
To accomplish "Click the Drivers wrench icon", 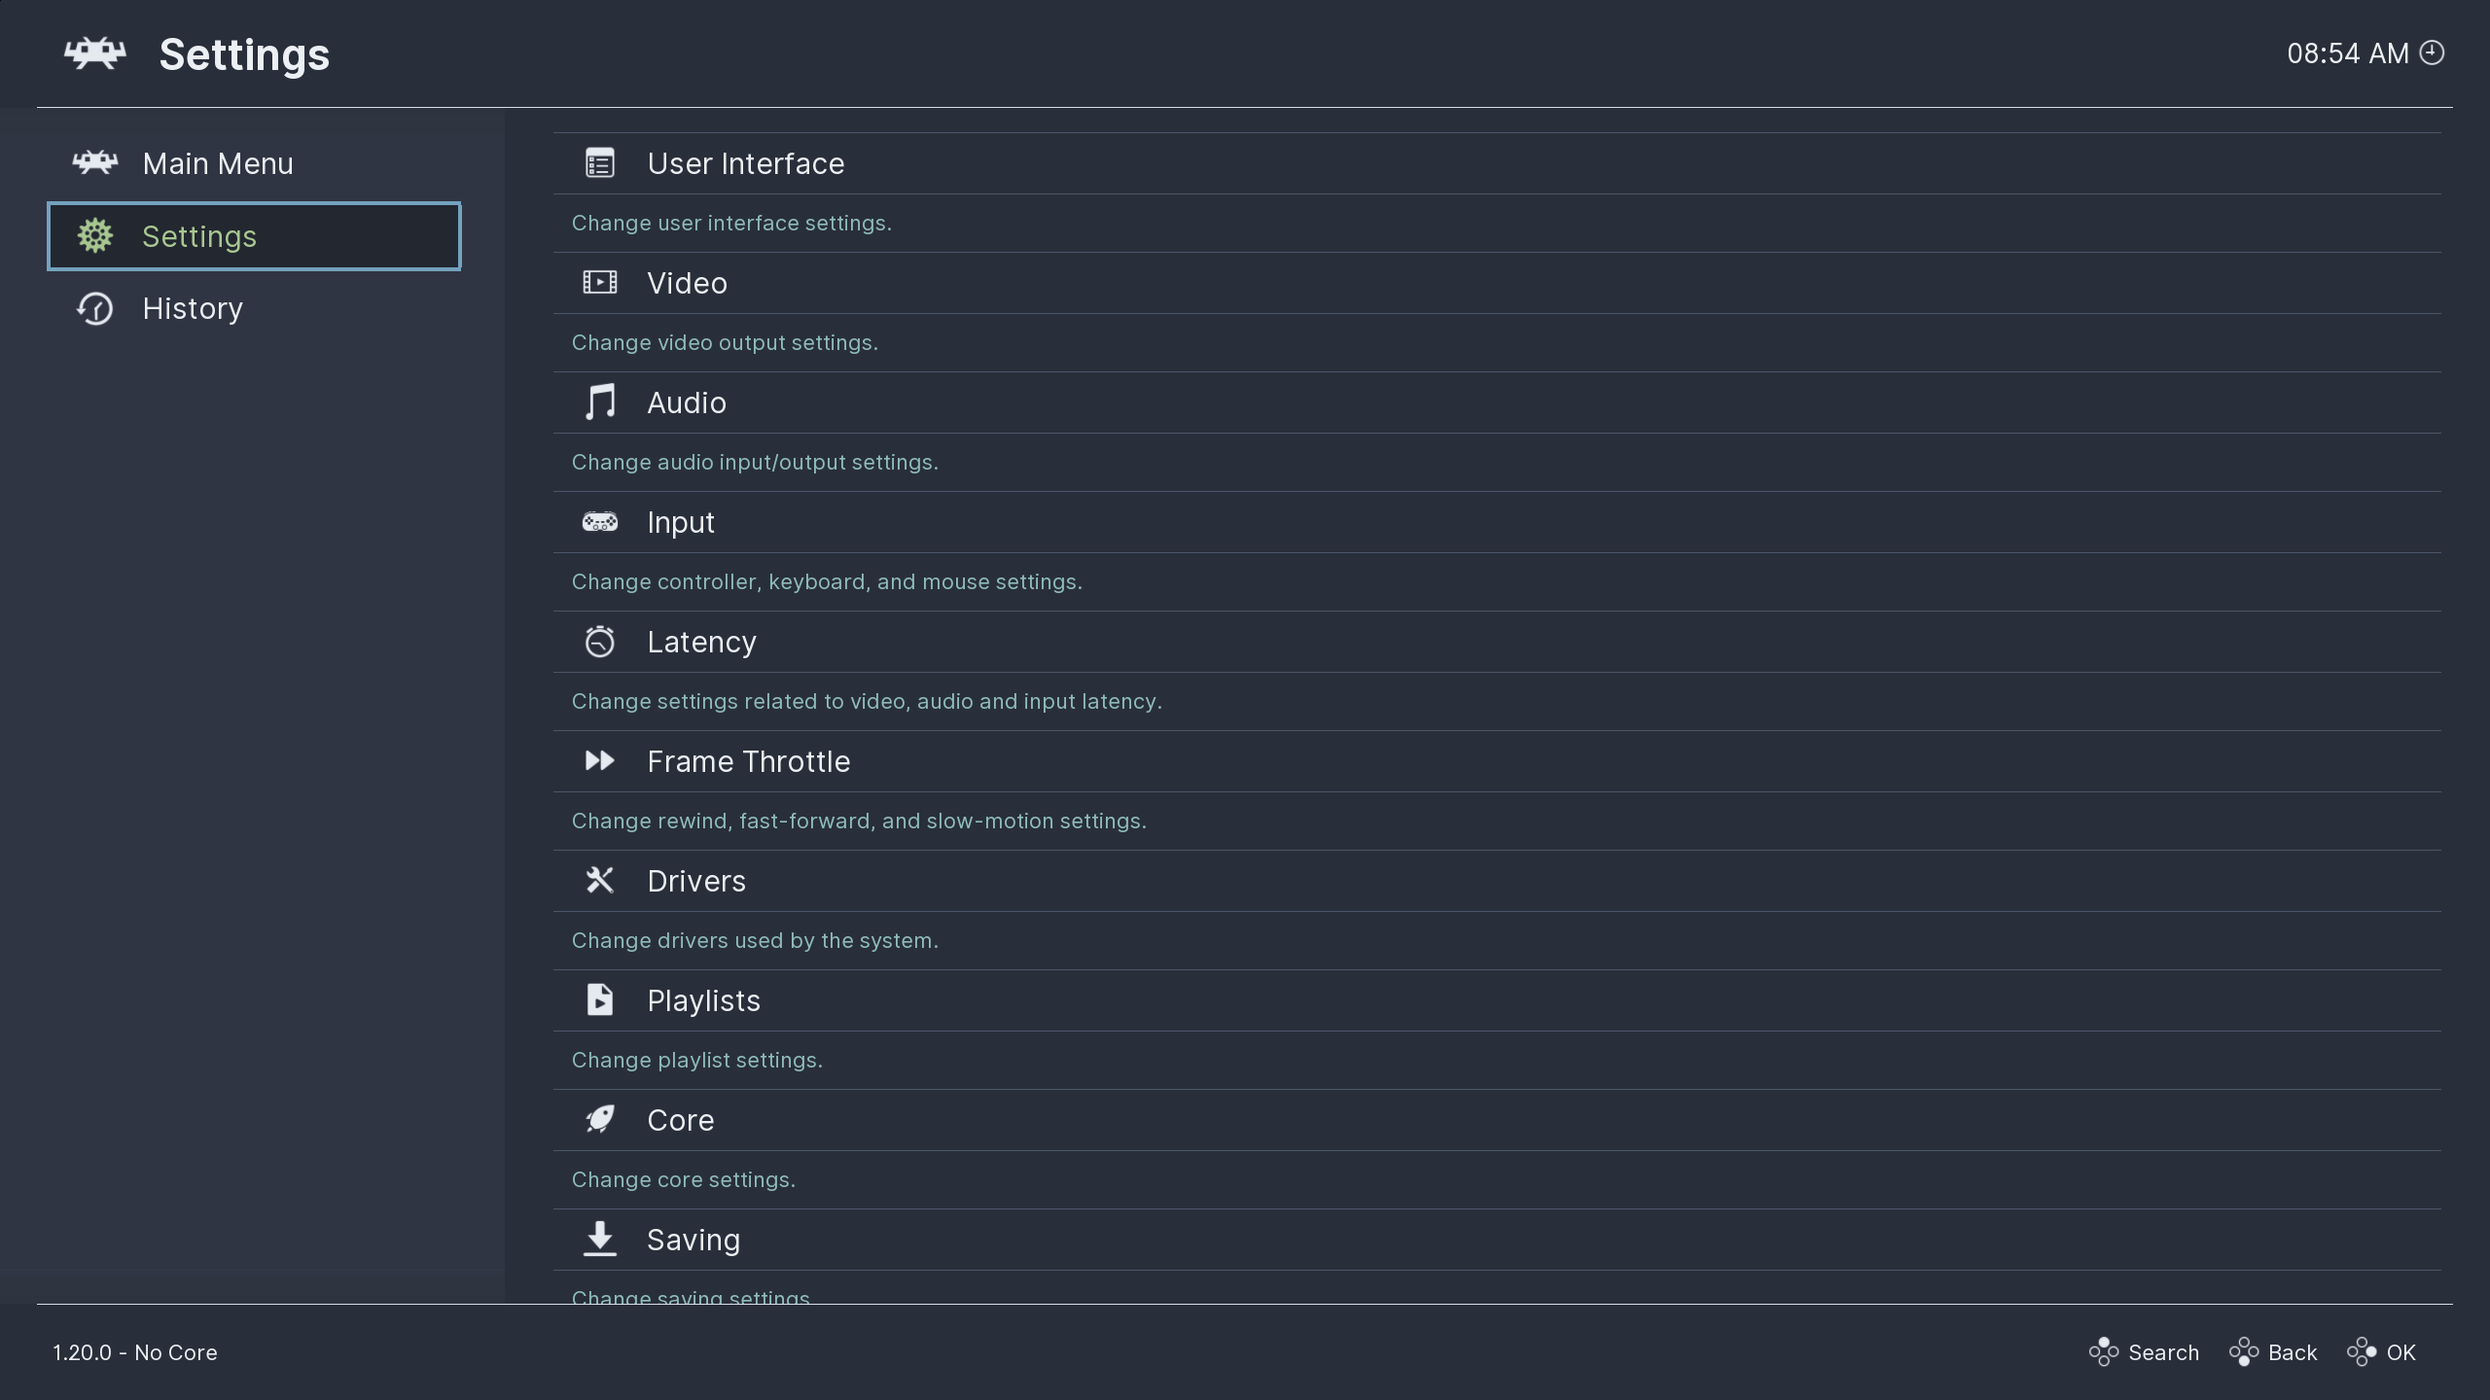I will (600, 880).
